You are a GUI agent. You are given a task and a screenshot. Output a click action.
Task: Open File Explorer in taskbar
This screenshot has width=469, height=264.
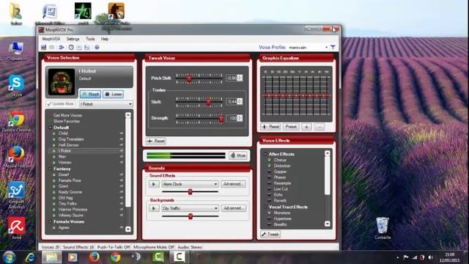click(51, 257)
